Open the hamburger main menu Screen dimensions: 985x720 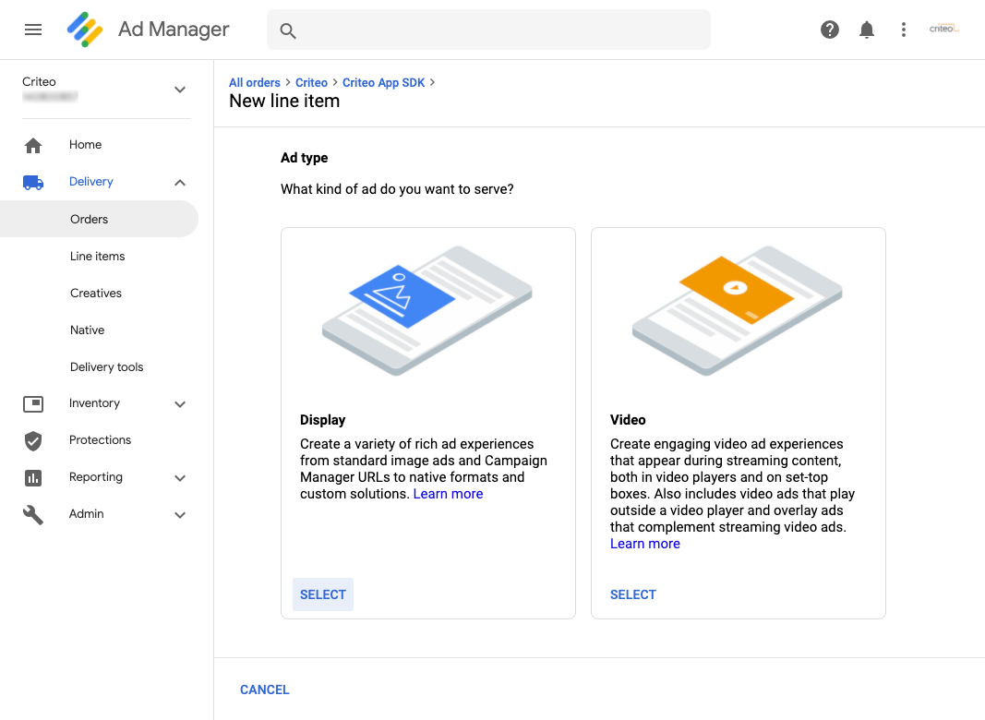point(33,30)
